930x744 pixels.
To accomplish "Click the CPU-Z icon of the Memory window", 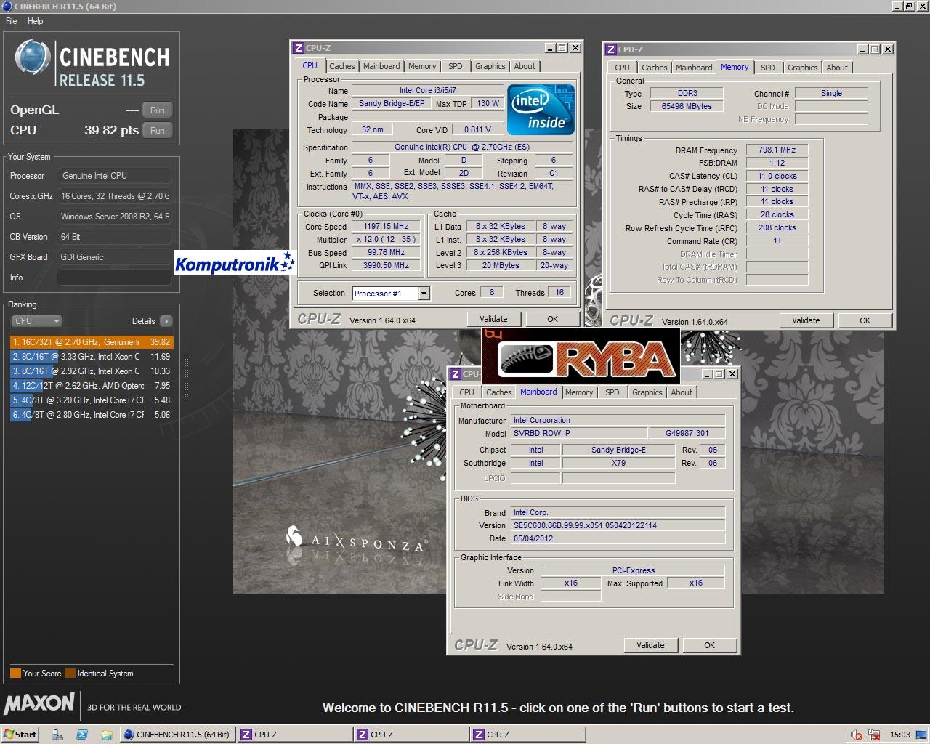I will pyautogui.click(x=610, y=49).
